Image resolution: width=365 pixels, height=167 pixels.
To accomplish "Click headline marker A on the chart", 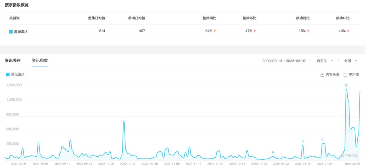I will [273, 152].
